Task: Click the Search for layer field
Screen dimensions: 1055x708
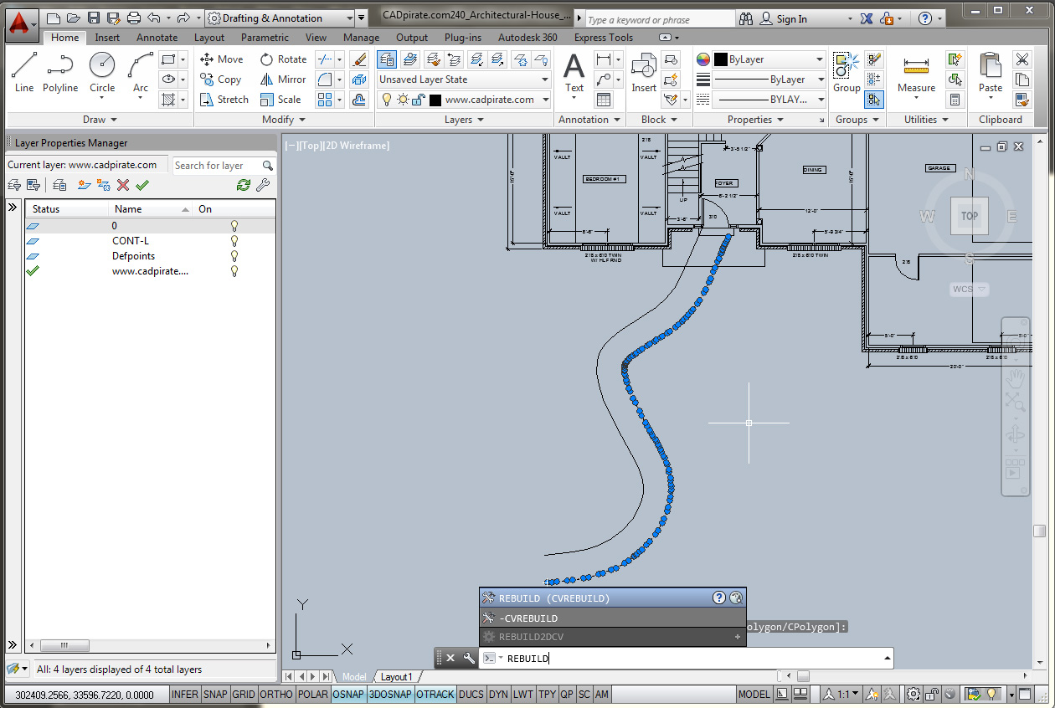Action: click(224, 166)
